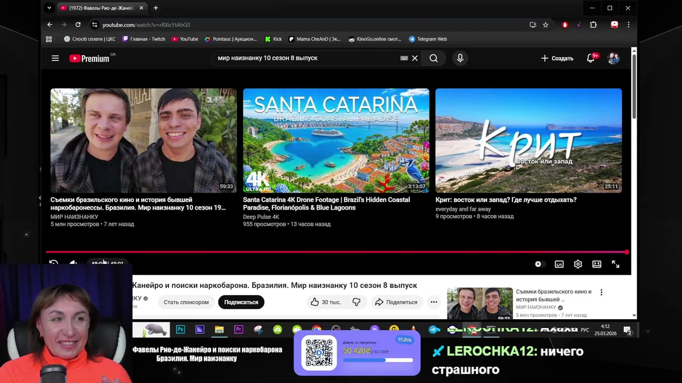The image size is (682, 383).
Task: Open Pointauc bookmark
Action: click(x=230, y=39)
